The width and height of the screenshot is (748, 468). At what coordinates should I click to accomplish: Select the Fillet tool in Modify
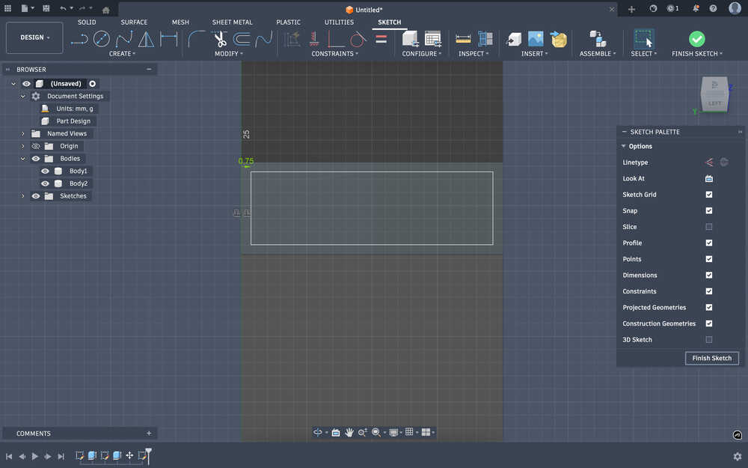[x=197, y=39]
